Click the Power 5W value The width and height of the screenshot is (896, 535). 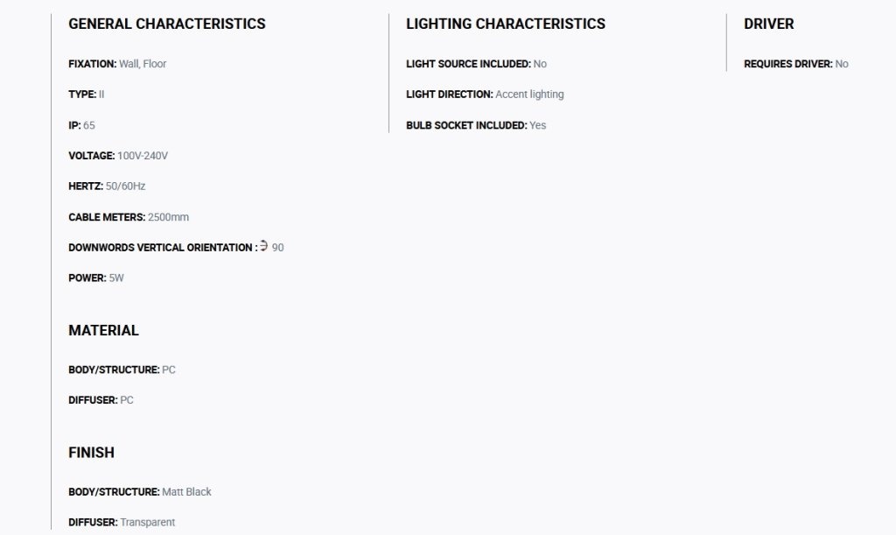pos(116,278)
